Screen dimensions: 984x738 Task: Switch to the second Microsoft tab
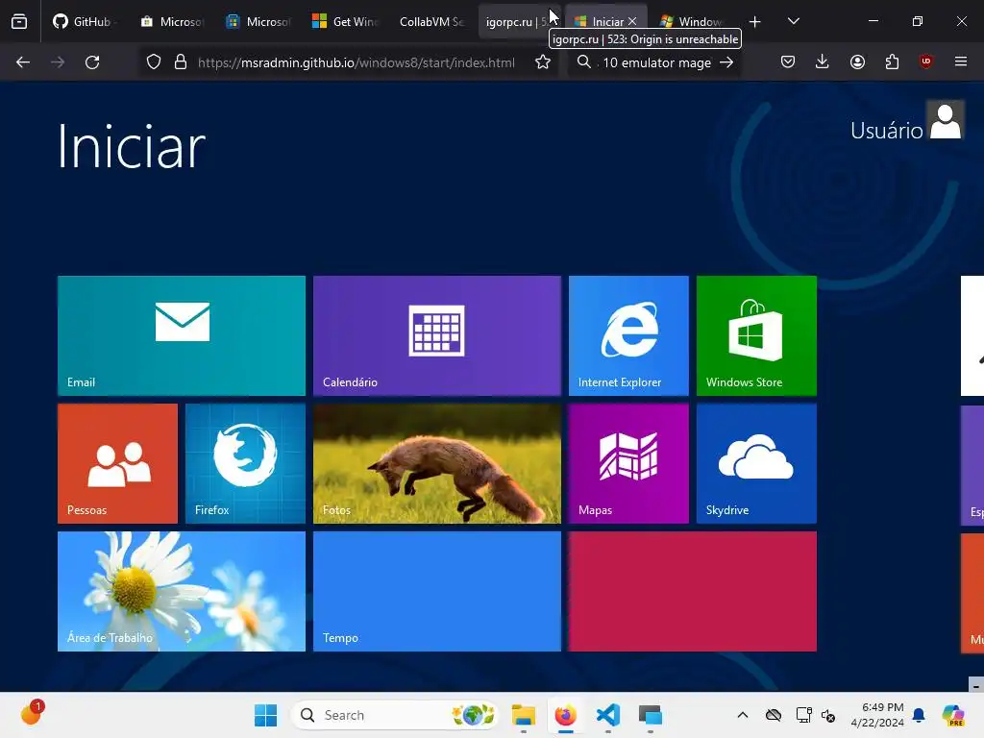(x=258, y=21)
